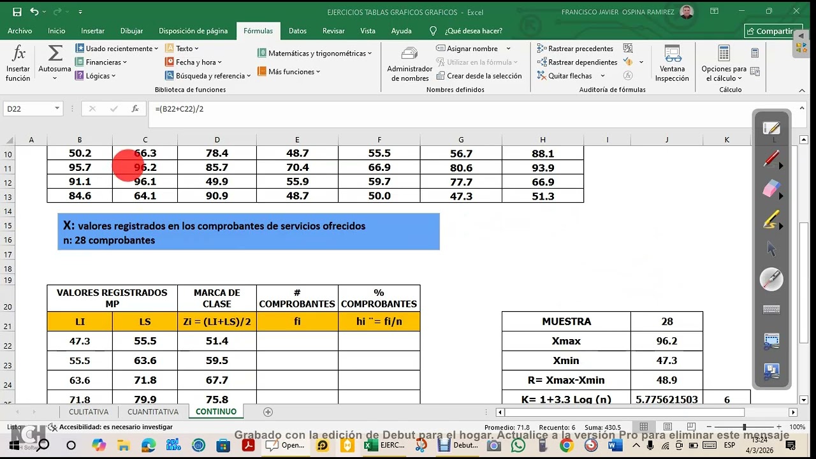Viewport: 816px width, 459px height.
Task: Click Crear desde la selección
Action: coord(479,76)
